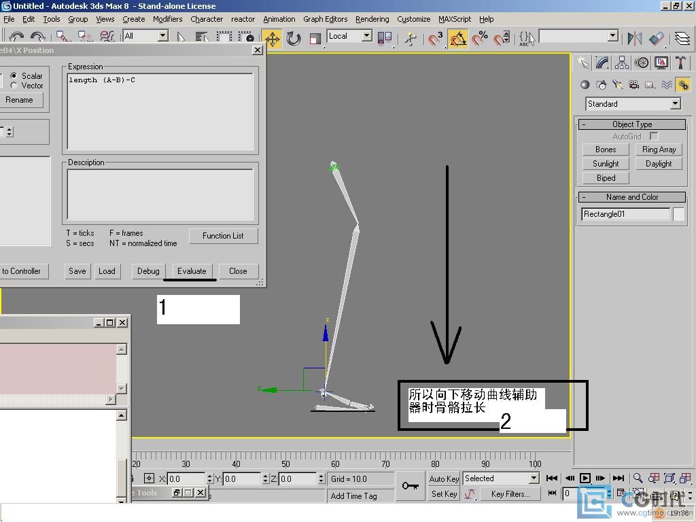Click the Zoom magnifier viewport control
The image size is (696, 522).
638,478
